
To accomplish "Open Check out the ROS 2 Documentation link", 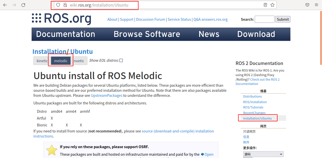I will click(258, 82).
